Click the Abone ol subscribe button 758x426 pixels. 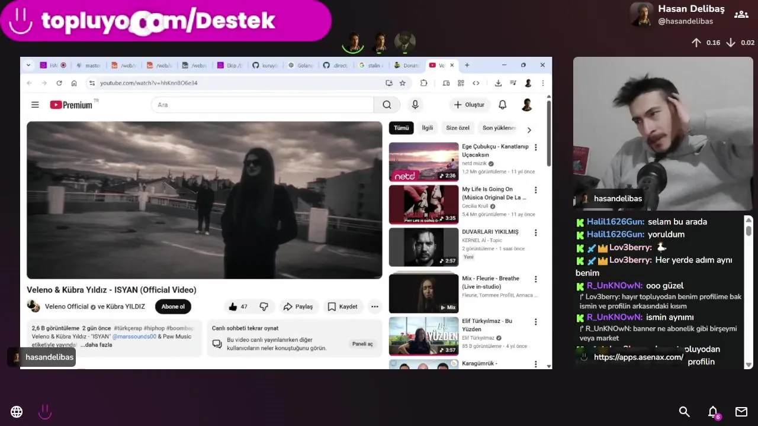click(x=174, y=306)
